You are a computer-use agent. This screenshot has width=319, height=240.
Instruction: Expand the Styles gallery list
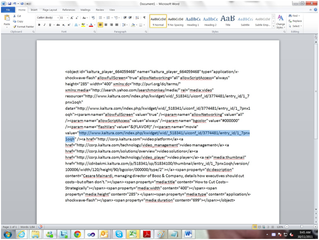tap(273, 25)
